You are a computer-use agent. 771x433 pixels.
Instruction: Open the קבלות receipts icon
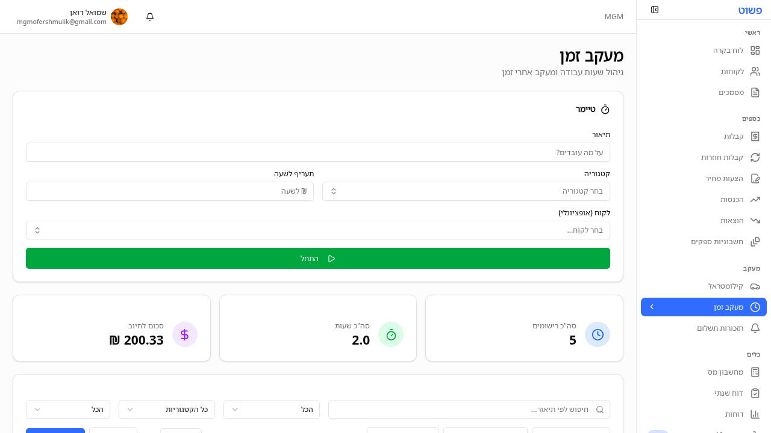[755, 136]
